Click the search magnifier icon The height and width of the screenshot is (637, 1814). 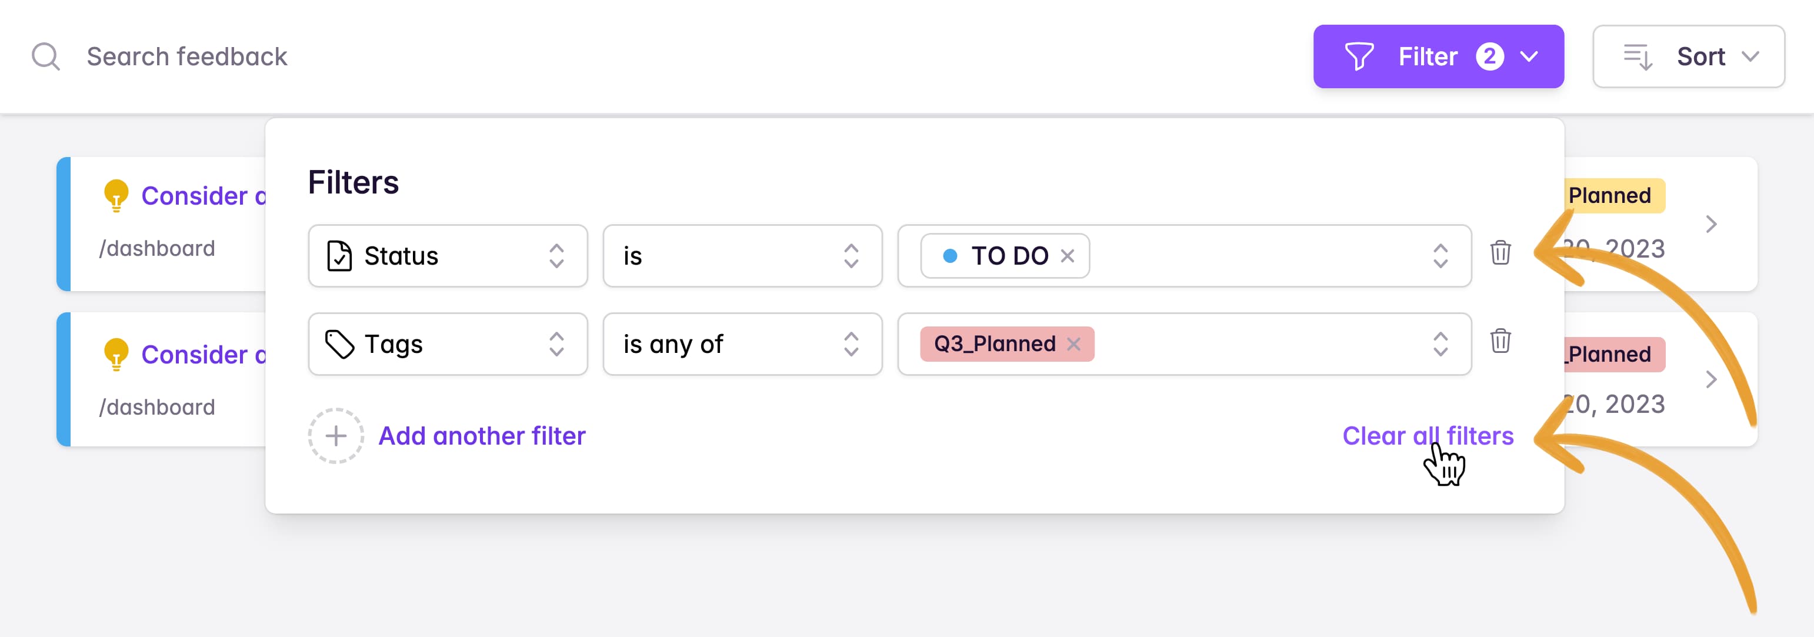click(x=46, y=56)
